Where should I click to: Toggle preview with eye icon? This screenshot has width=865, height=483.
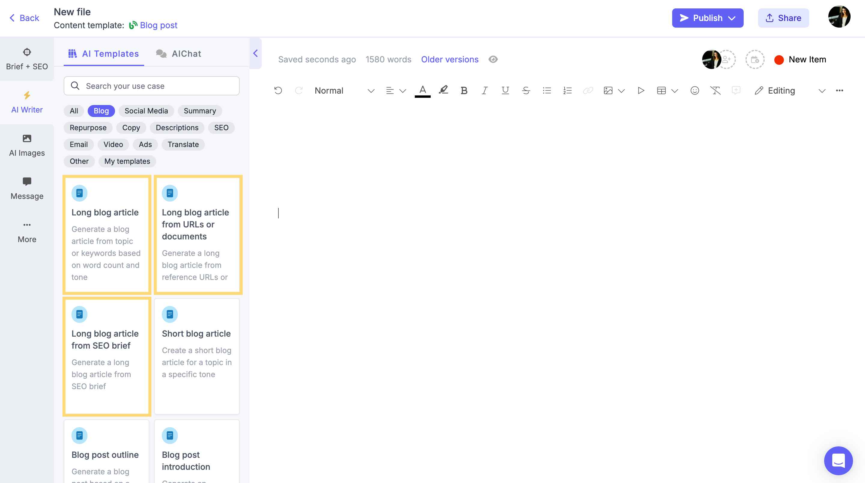(x=493, y=59)
